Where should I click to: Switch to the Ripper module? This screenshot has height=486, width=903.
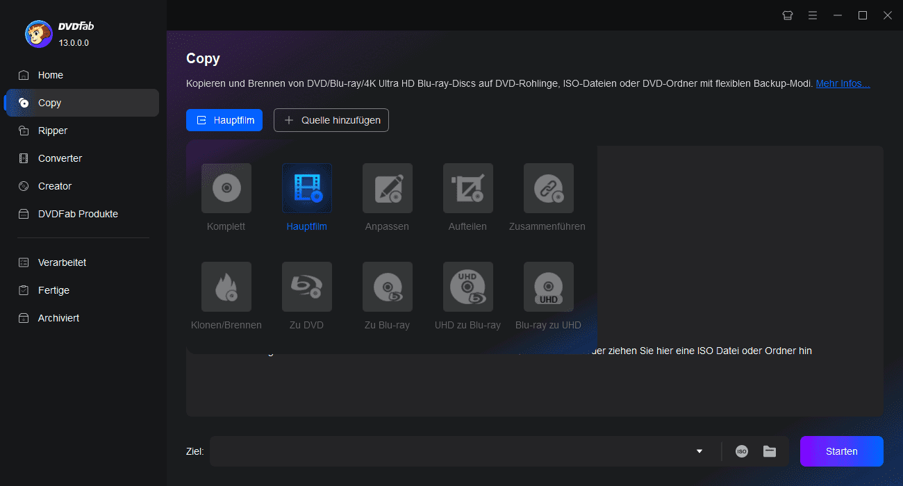[x=82, y=131]
